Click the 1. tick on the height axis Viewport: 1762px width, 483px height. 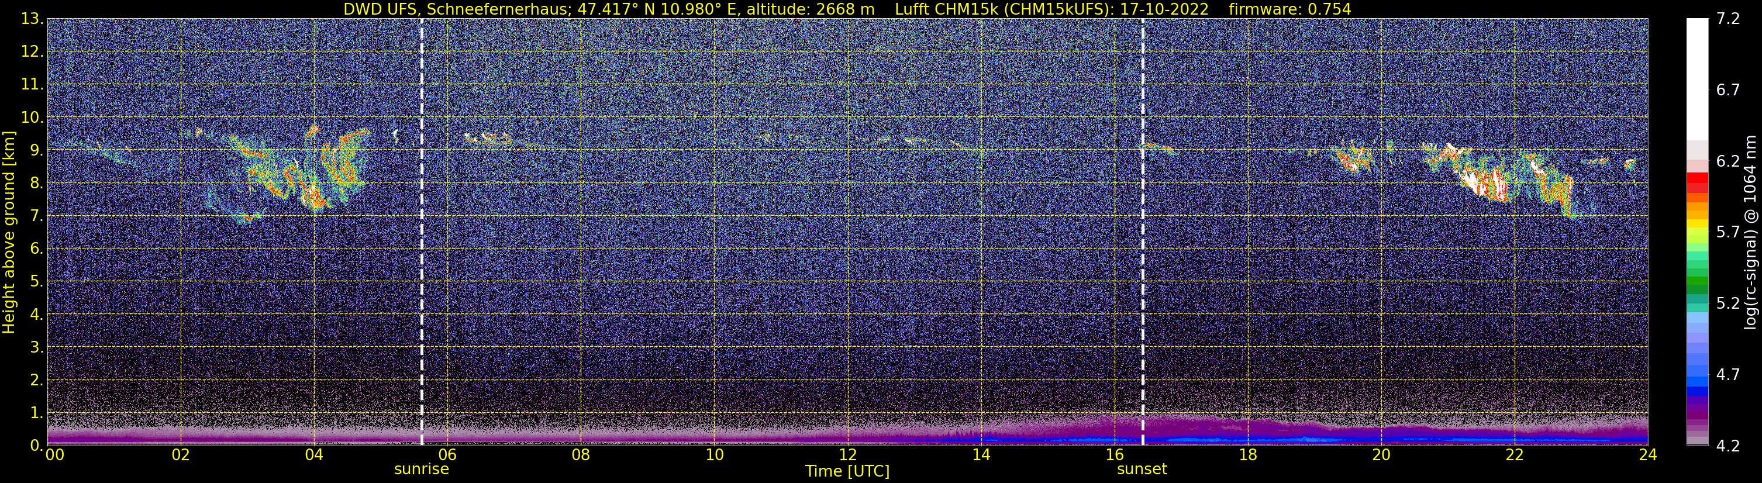click(37, 413)
